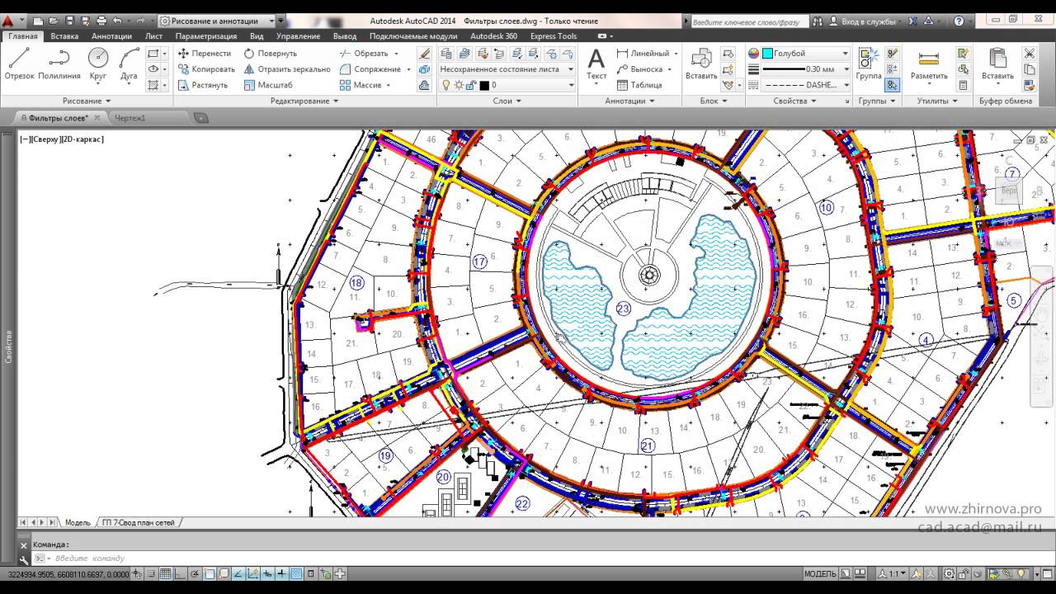Click the Копировать (Copy) tool
The image size is (1056, 594).
[x=205, y=69]
